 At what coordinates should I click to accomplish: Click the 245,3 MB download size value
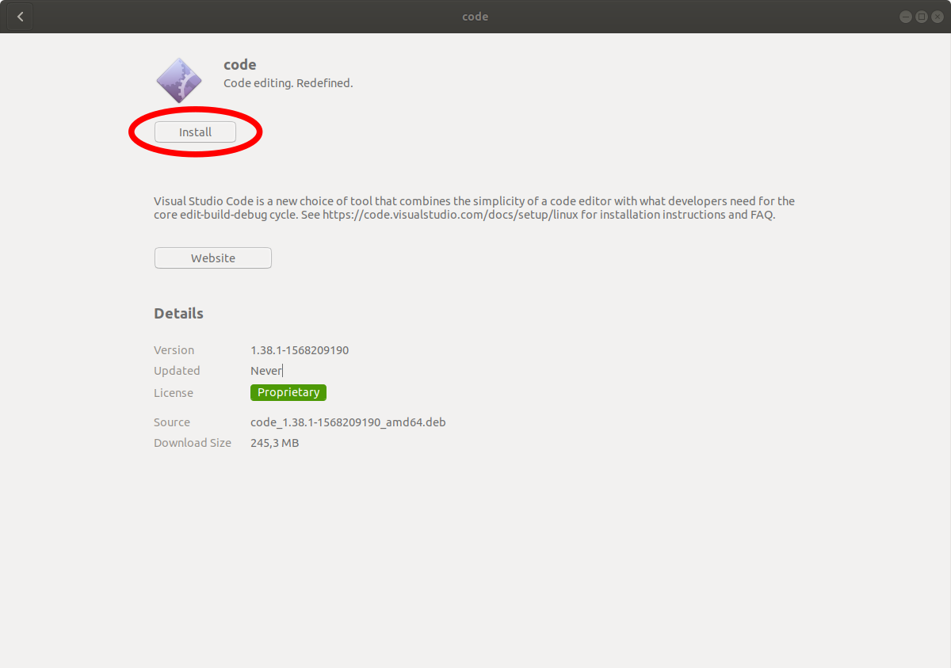pos(274,443)
